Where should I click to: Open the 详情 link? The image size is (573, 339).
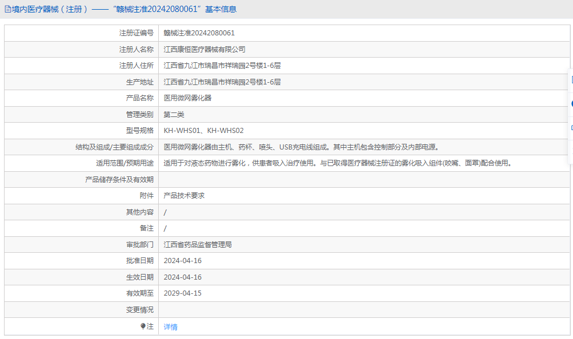point(170,327)
